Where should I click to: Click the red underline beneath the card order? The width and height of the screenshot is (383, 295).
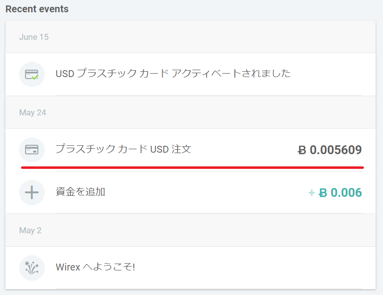click(192, 167)
